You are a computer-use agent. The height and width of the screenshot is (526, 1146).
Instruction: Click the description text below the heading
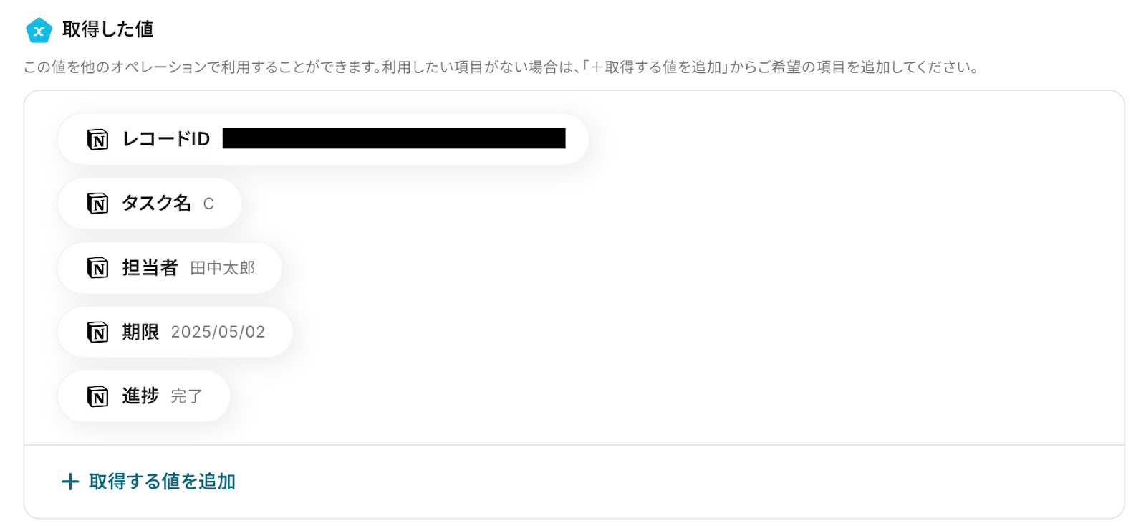[501, 67]
